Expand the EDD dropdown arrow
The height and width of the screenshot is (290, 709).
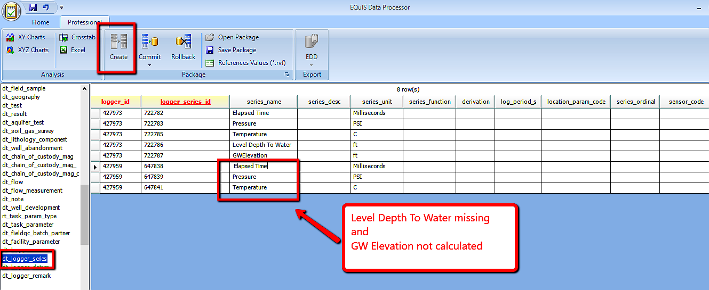coord(312,65)
